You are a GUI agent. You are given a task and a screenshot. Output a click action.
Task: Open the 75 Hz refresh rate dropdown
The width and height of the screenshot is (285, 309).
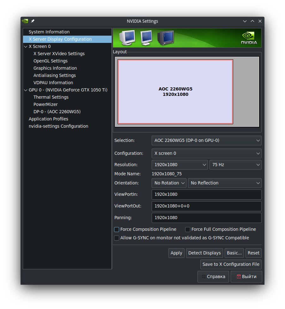pyautogui.click(x=235, y=165)
